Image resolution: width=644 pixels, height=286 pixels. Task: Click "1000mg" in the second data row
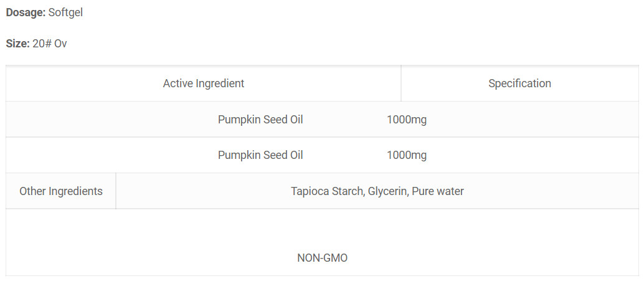click(x=406, y=155)
